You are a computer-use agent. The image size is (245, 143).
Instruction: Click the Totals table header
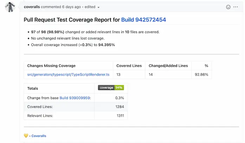[33, 88]
